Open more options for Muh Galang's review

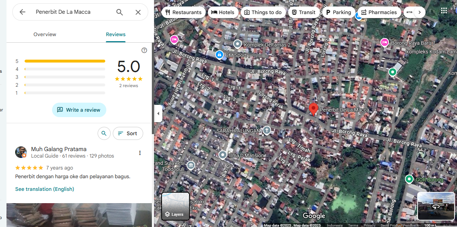click(x=140, y=153)
